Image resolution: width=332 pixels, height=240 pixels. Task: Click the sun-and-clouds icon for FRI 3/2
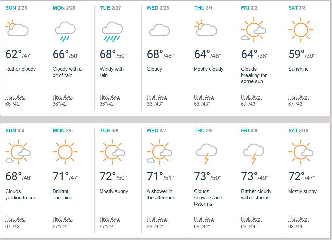[x=254, y=30]
